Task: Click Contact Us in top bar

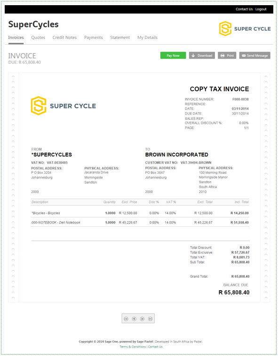Action: coord(244,9)
